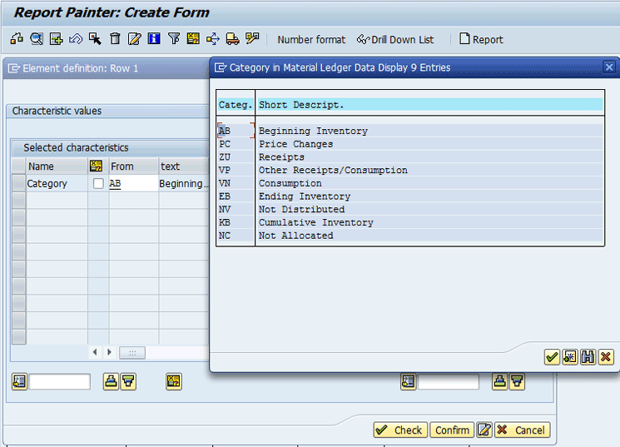The height and width of the screenshot is (447, 620).
Task: Click the funnel filter icon in toolbar
Action: tap(174, 39)
